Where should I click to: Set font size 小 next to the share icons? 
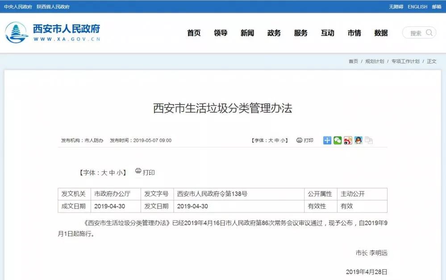tap(283, 140)
